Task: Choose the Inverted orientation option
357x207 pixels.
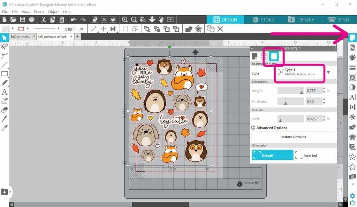Action: (314, 155)
